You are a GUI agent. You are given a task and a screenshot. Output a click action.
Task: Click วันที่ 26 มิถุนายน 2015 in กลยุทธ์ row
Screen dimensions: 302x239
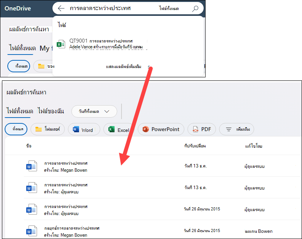click(202, 231)
